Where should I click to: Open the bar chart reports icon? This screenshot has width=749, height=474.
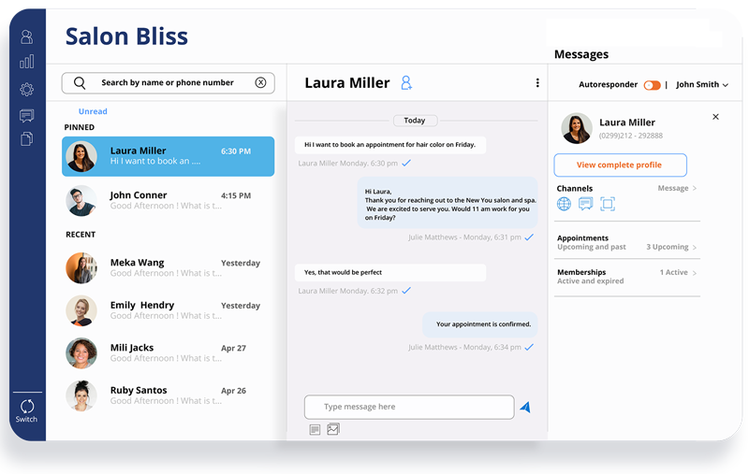coord(26,62)
